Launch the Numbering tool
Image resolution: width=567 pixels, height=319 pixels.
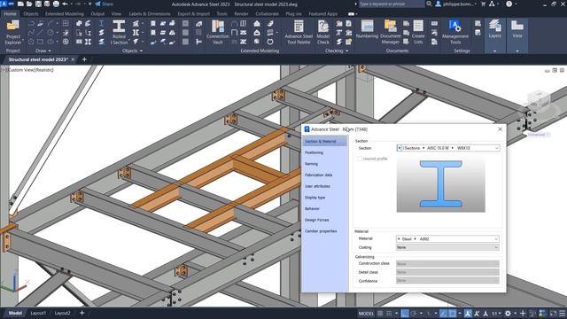pyautogui.click(x=367, y=29)
